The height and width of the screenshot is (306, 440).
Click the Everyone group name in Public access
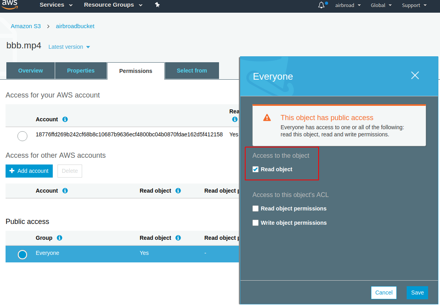(x=48, y=253)
